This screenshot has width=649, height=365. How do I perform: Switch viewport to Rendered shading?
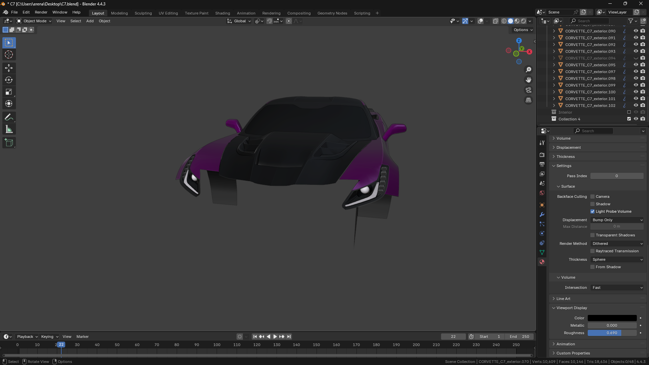pyautogui.click(x=523, y=21)
